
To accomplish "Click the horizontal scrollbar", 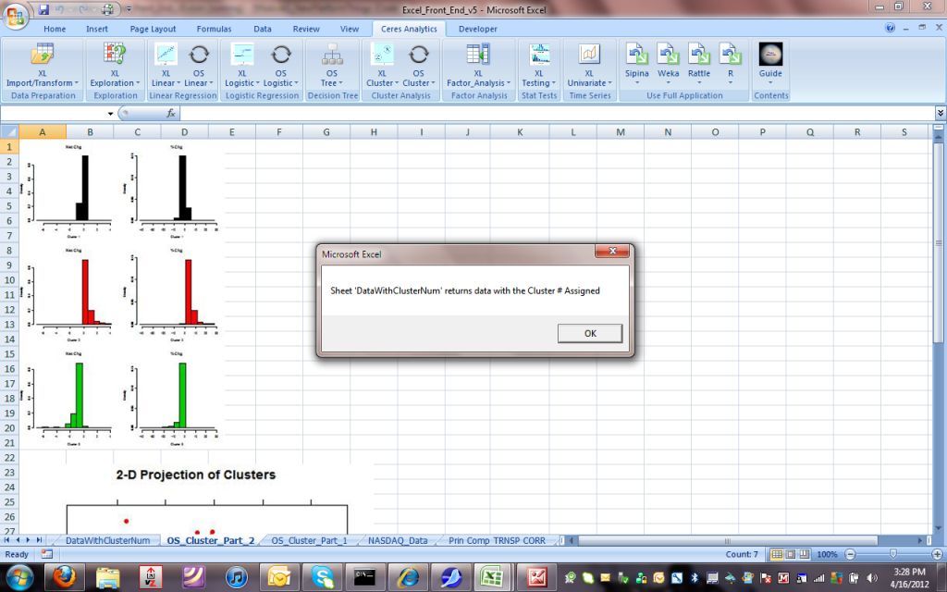I will click(x=727, y=540).
